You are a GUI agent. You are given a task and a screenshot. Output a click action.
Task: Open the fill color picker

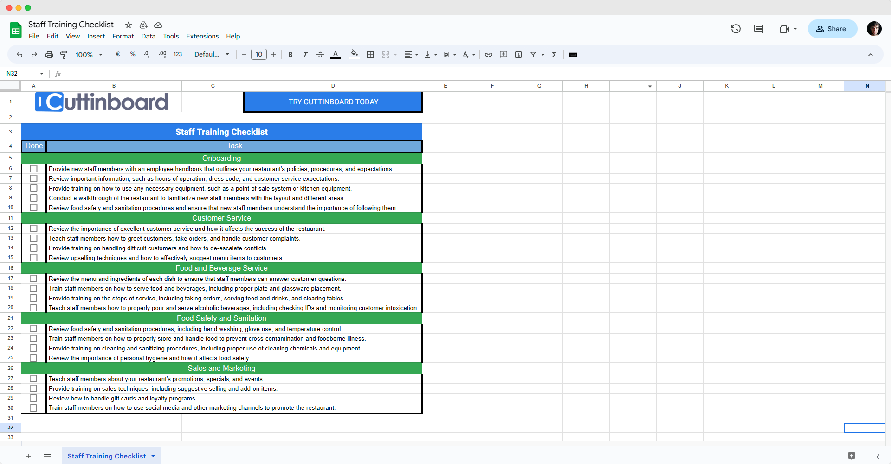(354, 55)
